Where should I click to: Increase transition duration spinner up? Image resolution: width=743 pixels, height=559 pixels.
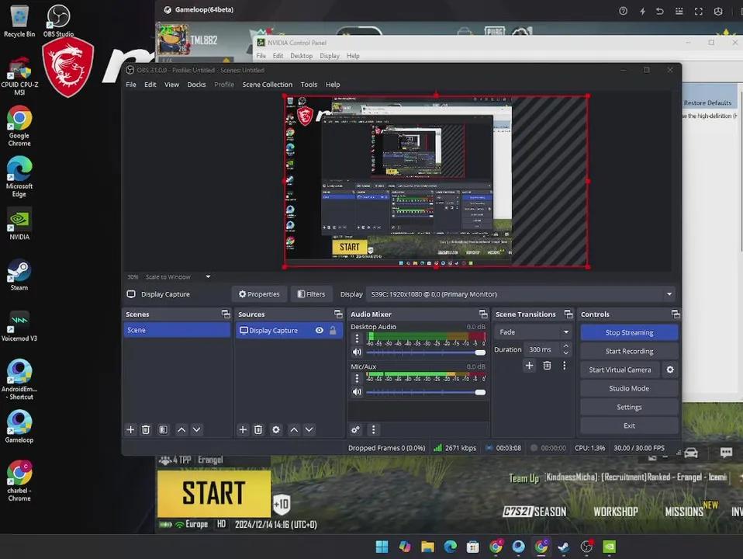pyautogui.click(x=565, y=346)
